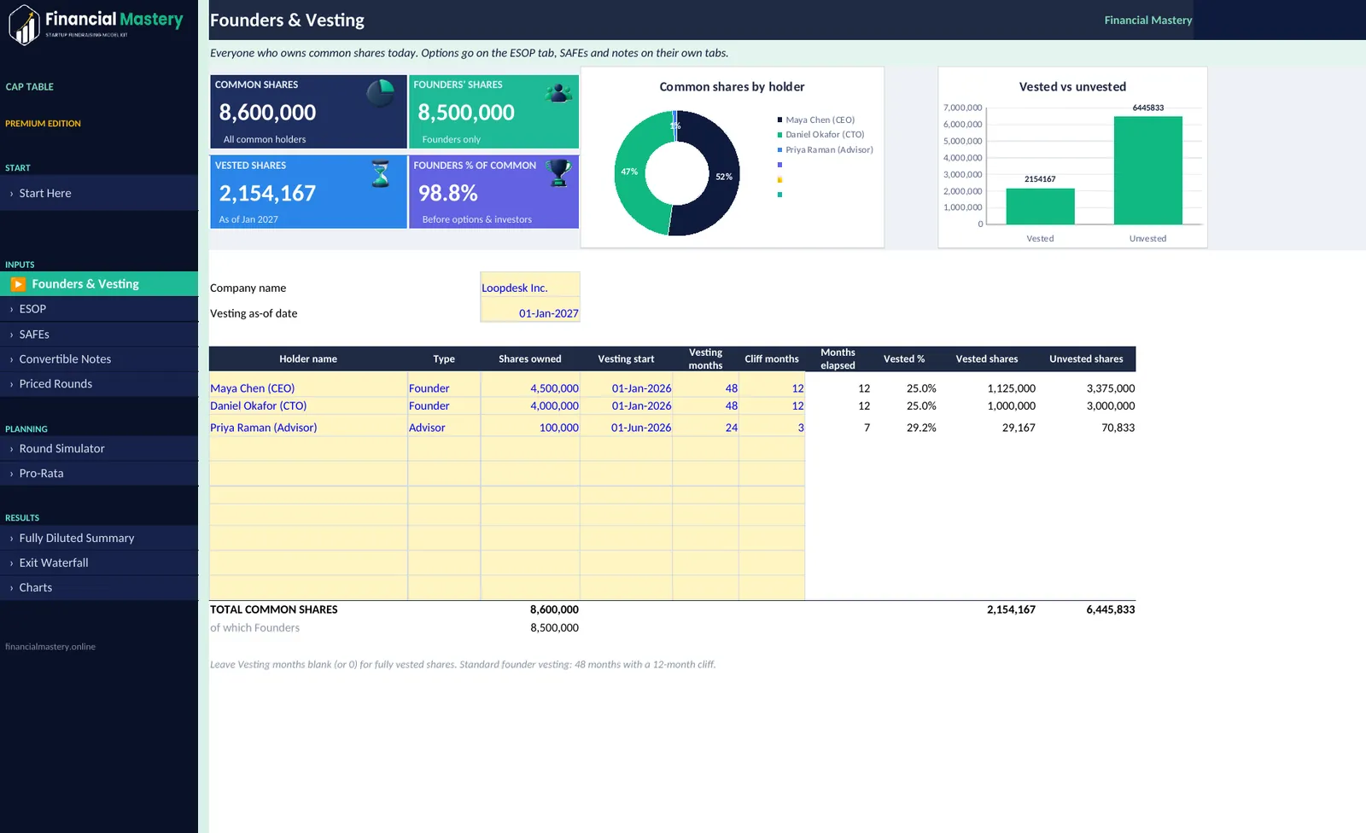Viewport: 1366px width, 833px height.
Task: Select the Company name cell with Loopdesk Inc.
Action: click(530, 285)
